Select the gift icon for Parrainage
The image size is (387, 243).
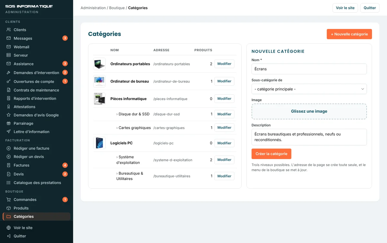click(x=9, y=124)
